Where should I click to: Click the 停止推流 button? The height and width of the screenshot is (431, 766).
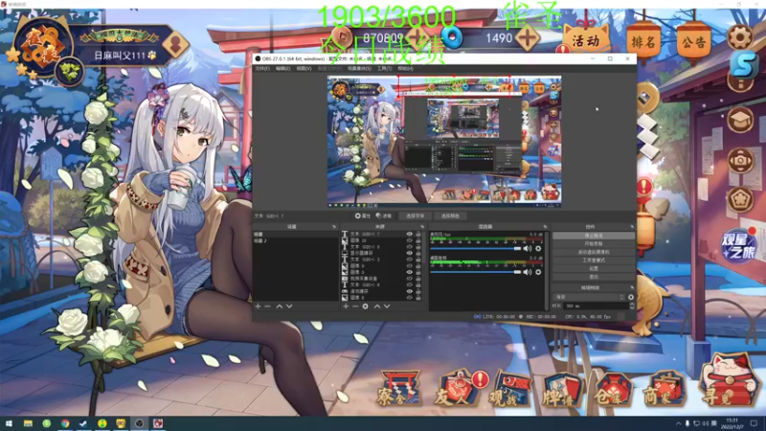(593, 236)
